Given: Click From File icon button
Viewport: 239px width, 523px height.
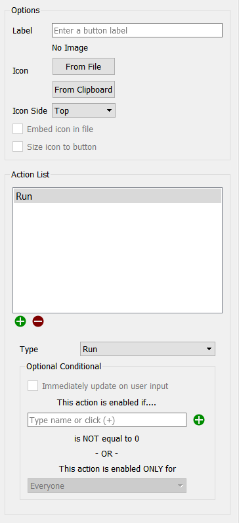Looking at the screenshot, I should pos(83,66).
